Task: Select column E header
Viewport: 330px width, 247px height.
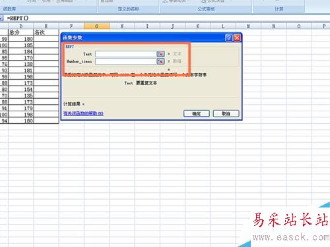Action: click(46, 26)
